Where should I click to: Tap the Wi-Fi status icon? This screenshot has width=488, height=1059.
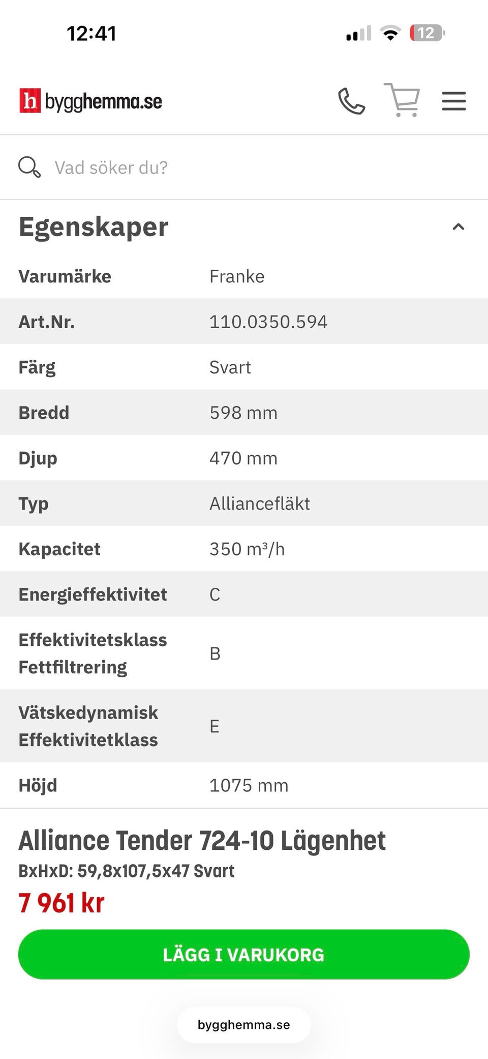pyautogui.click(x=390, y=33)
